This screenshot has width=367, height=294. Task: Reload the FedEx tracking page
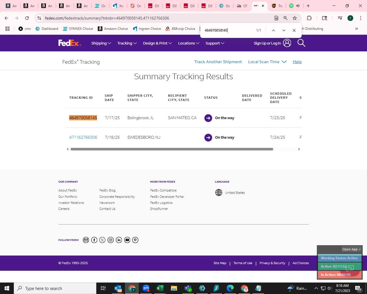(x=27, y=18)
